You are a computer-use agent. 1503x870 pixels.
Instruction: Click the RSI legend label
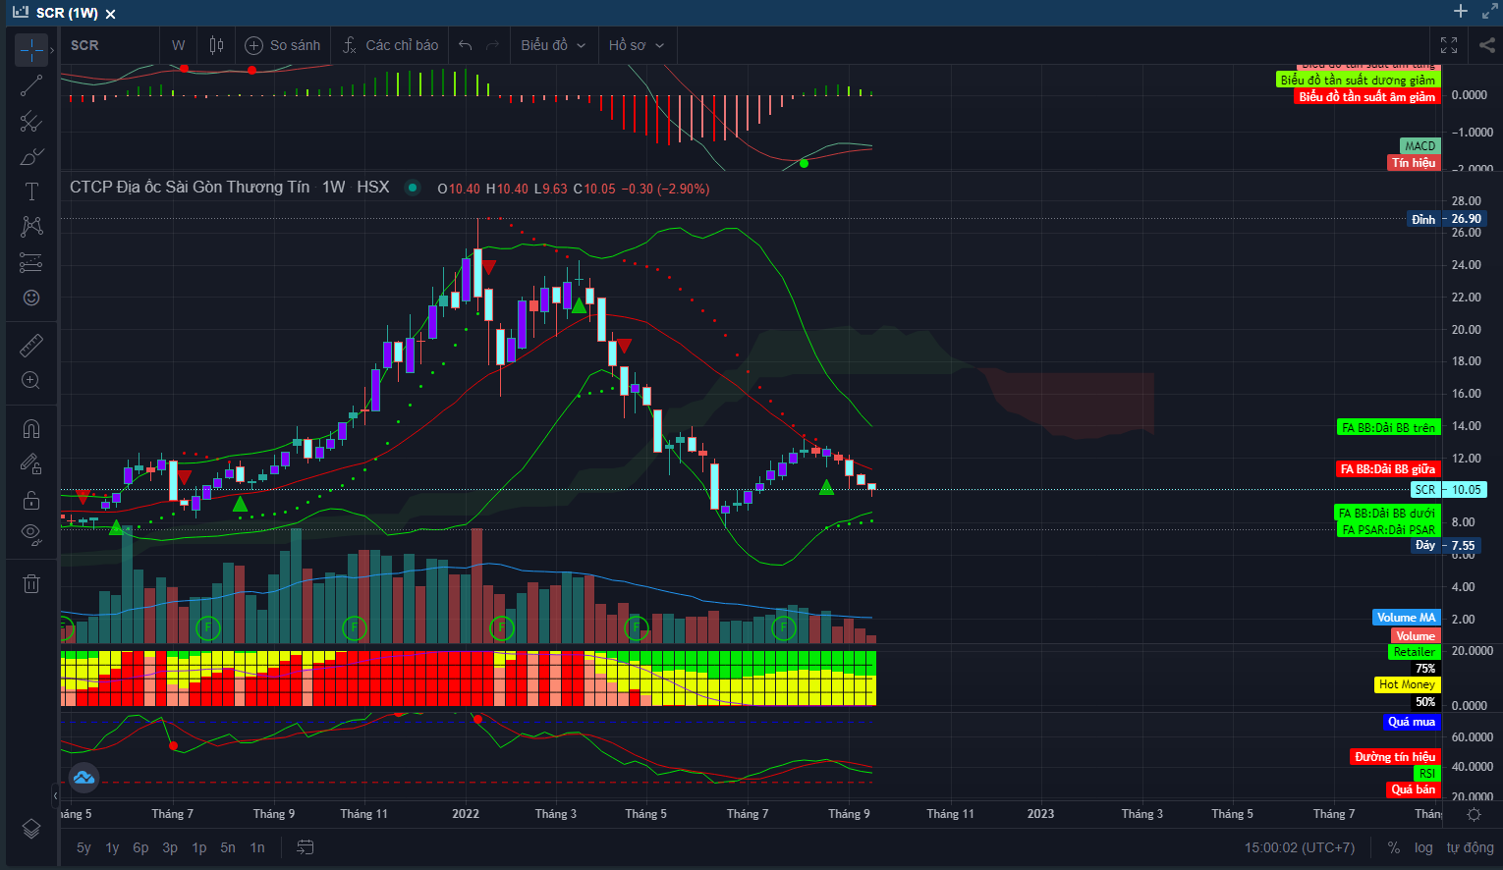(x=1427, y=774)
